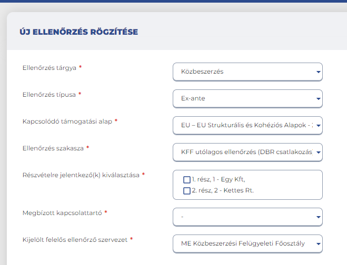The image size is (347, 265).
Task: Click the '1. rész, 1 - Egy Kft,' text
Action: tap(219, 179)
